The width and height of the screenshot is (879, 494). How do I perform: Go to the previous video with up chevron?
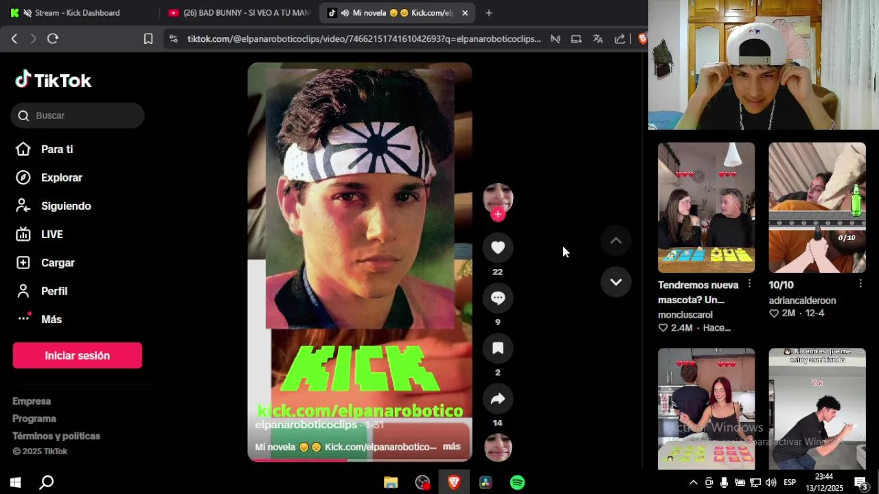(x=616, y=241)
